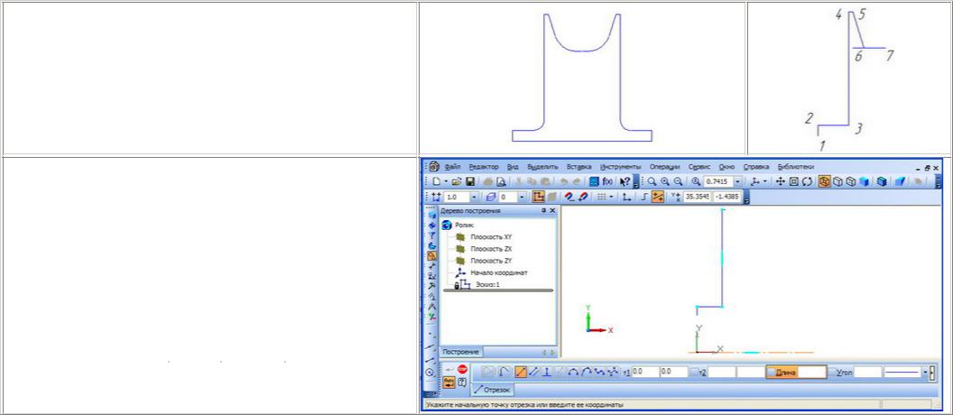Viewport: 953px width, 415px height.
Task: Select the wireframe display mode icon
Action: click(x=824, y=181)
